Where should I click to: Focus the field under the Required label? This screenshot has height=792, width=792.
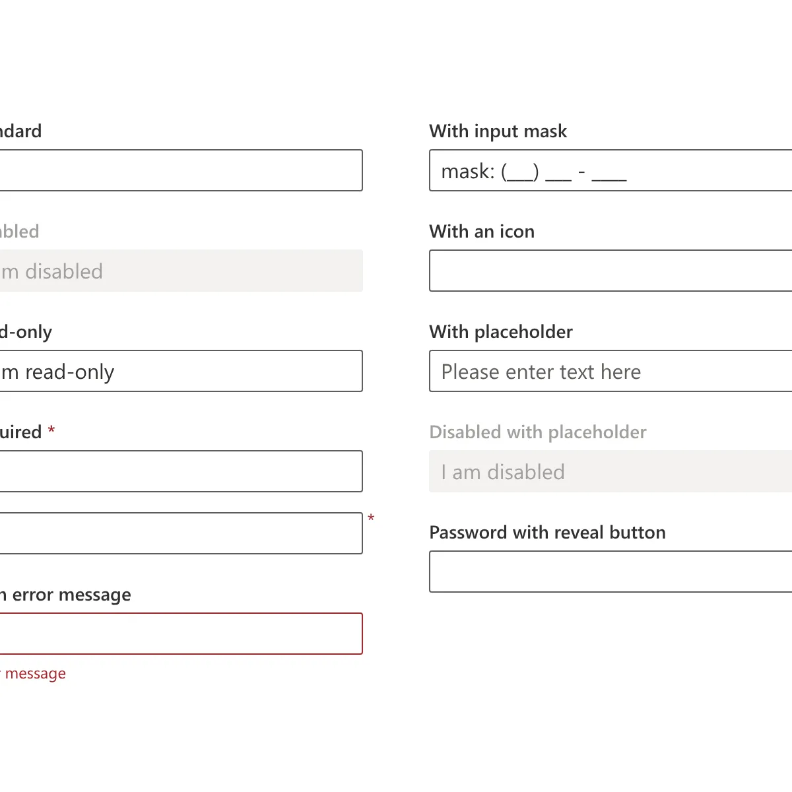[x=181, y=471]
